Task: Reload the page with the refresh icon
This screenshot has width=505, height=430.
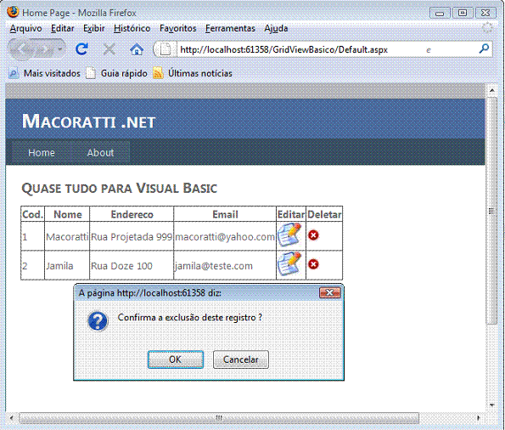Action: (81, 49)
